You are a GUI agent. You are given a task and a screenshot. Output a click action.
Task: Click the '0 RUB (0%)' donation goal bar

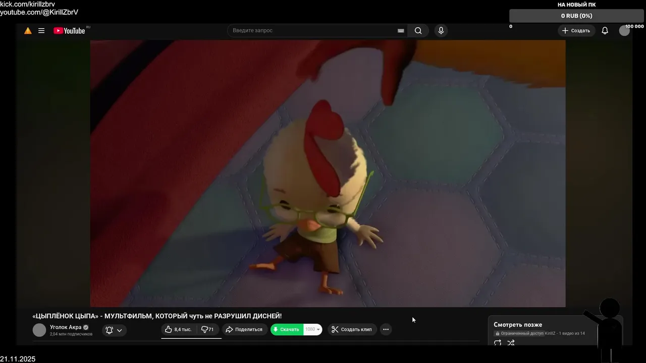coord(577,16)
